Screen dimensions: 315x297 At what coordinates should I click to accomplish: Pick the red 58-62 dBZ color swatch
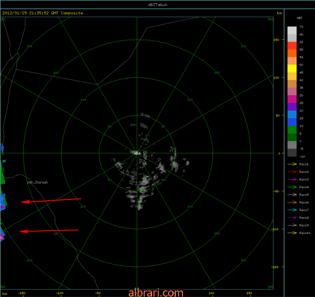292,46
